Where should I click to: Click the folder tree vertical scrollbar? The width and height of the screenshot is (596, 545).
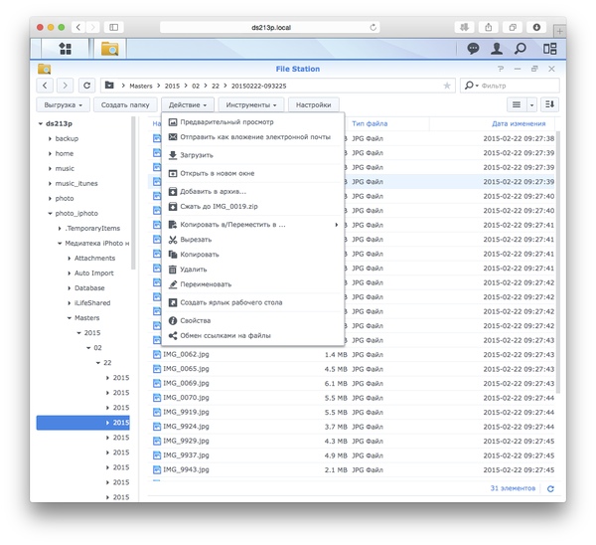(x=133, y=193)
